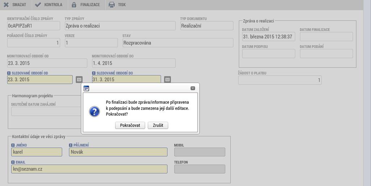Cancel finalization with Zrušit button
The height and width of the screenshot is (186, 371).
click(158, 125)
